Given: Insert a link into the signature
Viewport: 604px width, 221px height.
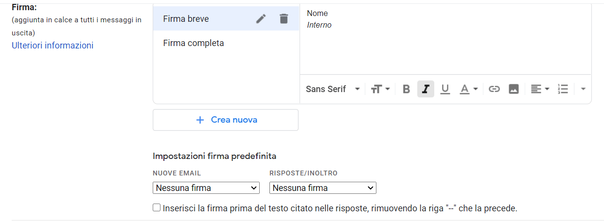Looking at the screenshot, I should click(494, 89).
